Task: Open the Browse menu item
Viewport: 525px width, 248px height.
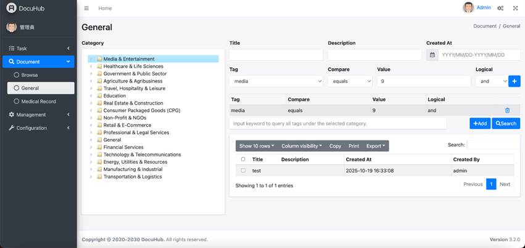Action: [41, 75]
